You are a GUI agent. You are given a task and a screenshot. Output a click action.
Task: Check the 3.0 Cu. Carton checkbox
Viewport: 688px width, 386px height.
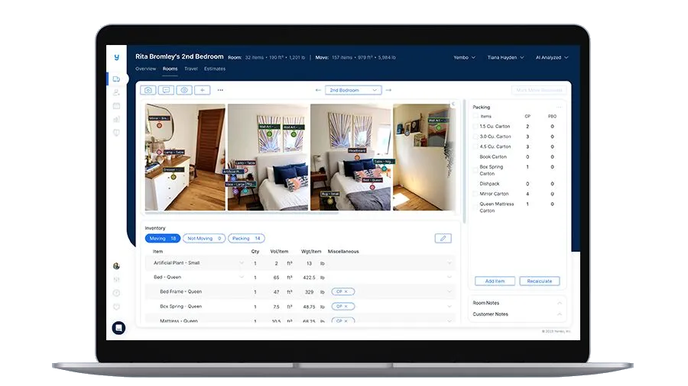pos(475,136)
